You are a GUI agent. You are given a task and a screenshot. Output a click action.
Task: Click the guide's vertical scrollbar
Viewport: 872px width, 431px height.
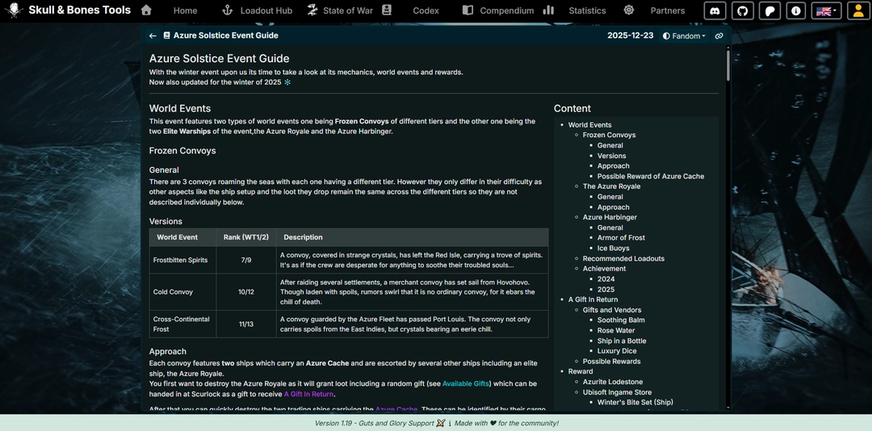(727, 64)
